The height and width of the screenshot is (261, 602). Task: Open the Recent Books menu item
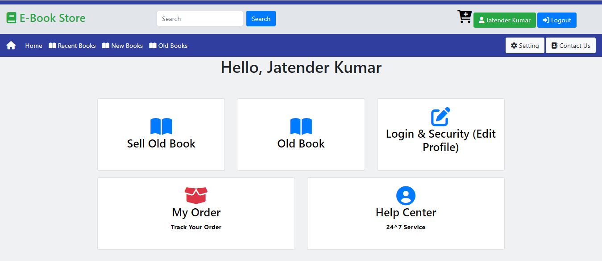pyautogui.click(x=72, y=45)
